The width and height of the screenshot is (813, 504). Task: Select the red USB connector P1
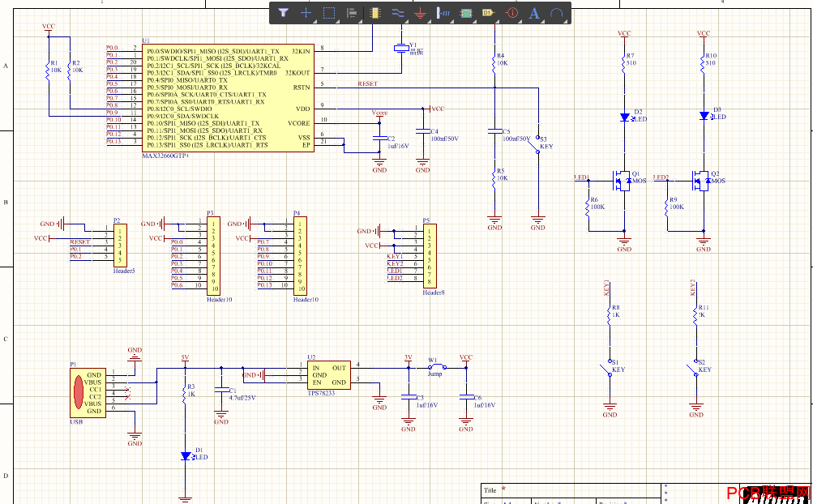pos(88,393)
